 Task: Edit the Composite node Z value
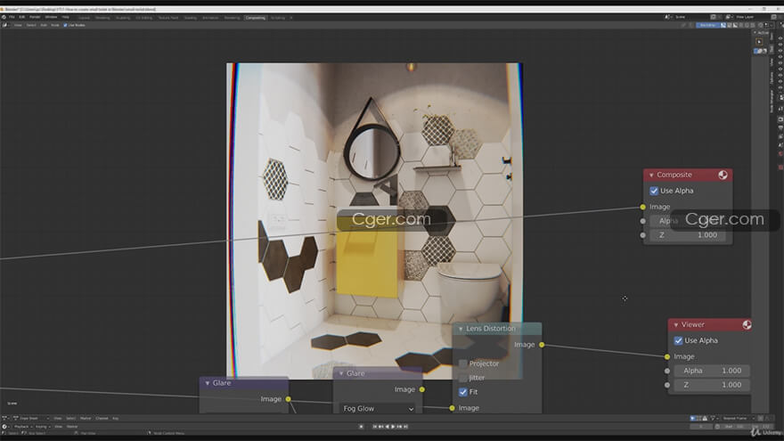click(x=688, y=235)
